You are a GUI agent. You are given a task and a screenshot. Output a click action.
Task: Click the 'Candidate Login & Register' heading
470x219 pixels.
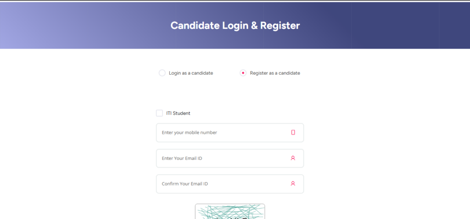235,26
